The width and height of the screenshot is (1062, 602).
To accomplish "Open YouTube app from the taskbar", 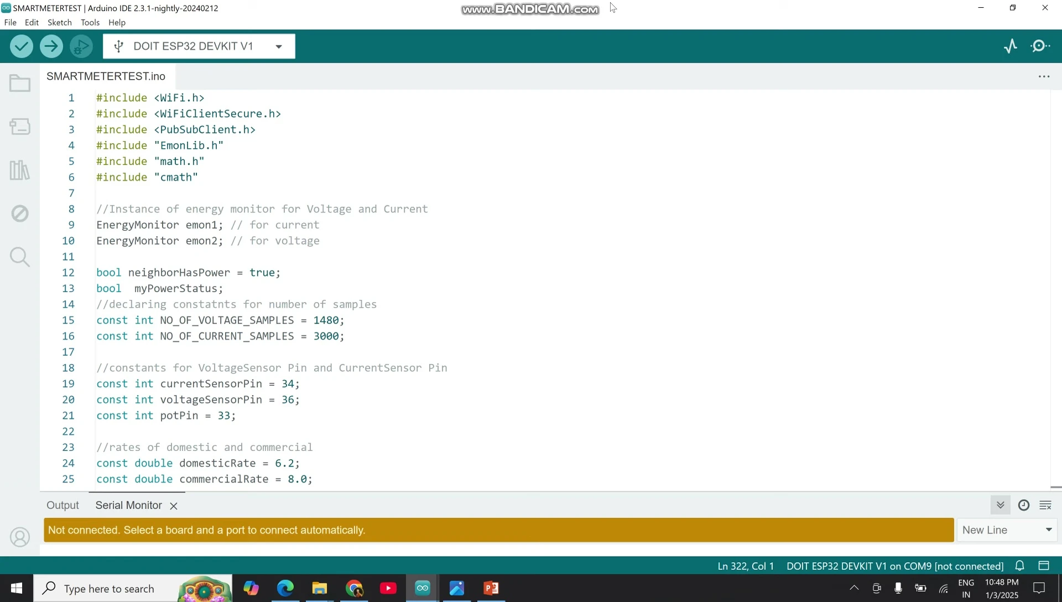I will (388, 588).
